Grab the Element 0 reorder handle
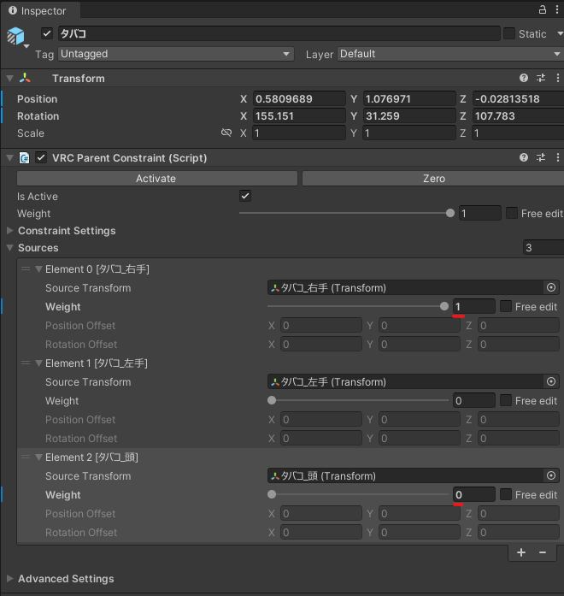564x596 pixels. coord(26,268)
